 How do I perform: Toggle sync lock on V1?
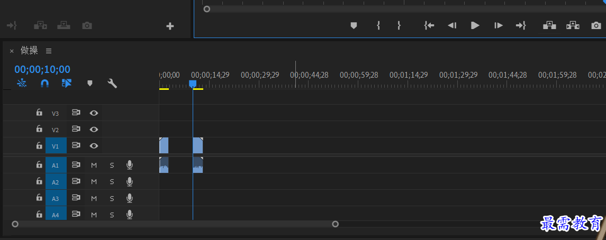point(76,145)
